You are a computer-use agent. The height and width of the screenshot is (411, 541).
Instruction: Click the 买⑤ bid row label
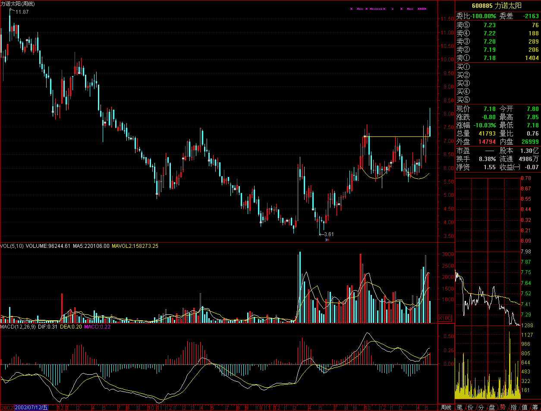pos(463,100)
